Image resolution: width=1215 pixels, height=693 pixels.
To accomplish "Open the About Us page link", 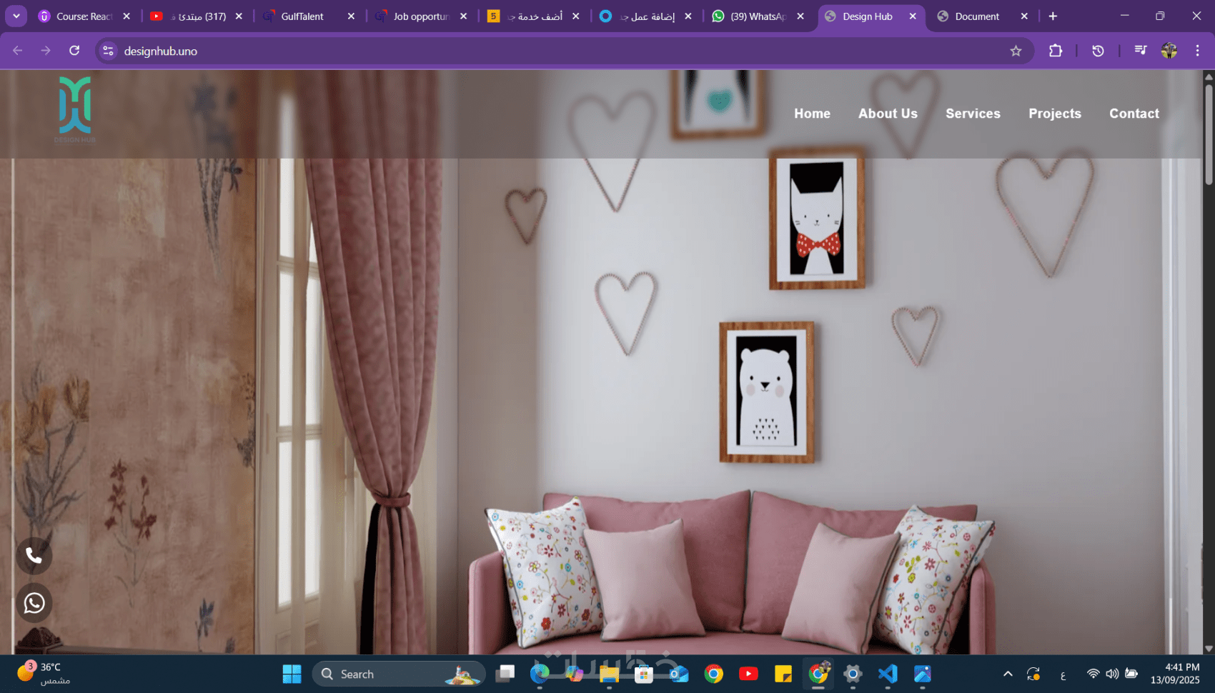I will click(888, 114).
